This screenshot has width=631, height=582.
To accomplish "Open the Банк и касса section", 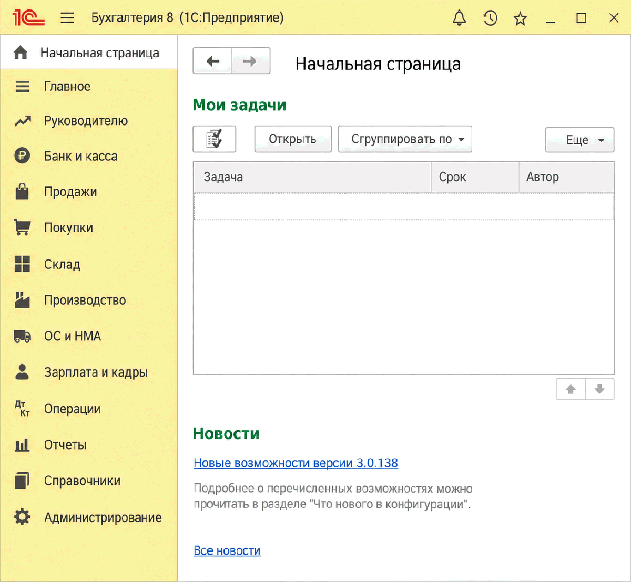I will point(89,157).
